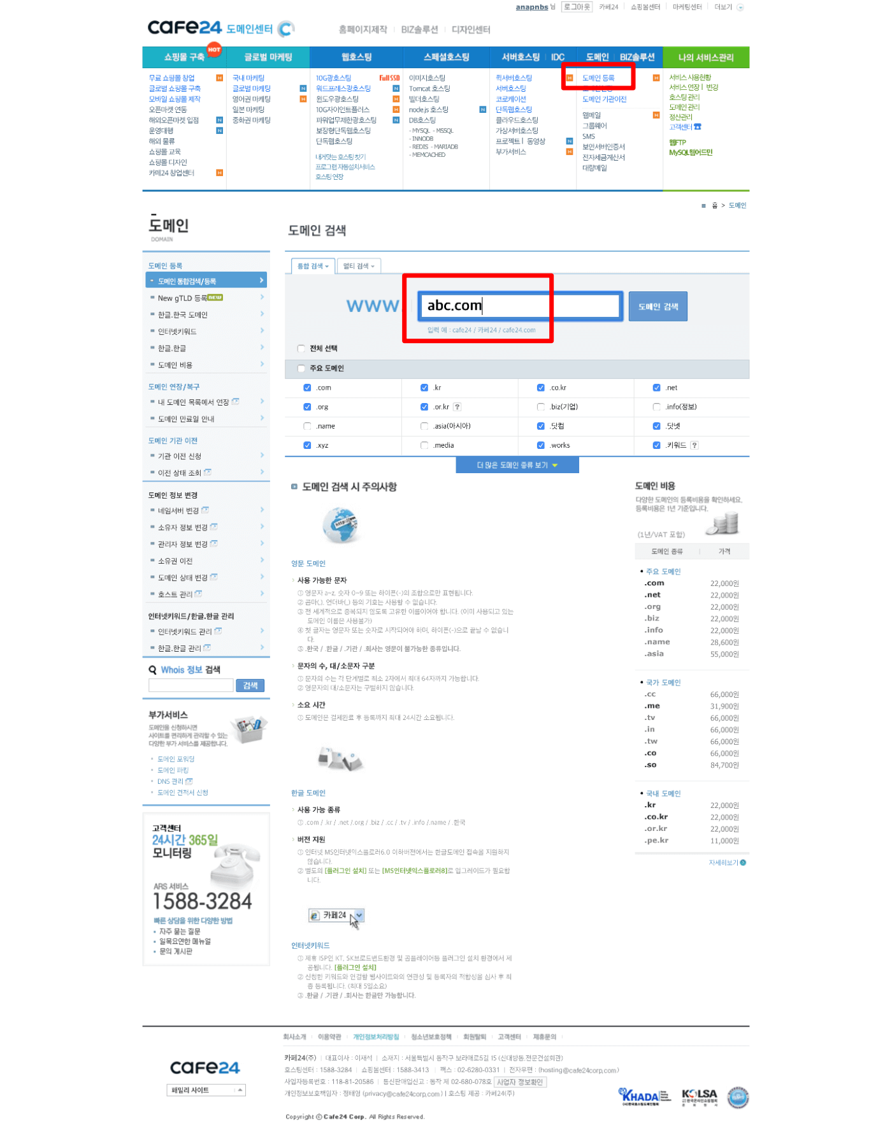The height and width of the screenshot is (1123, 892).
Task: Click the 사업자 정보확인 button in the footer
Action: tap(520, 1082)
